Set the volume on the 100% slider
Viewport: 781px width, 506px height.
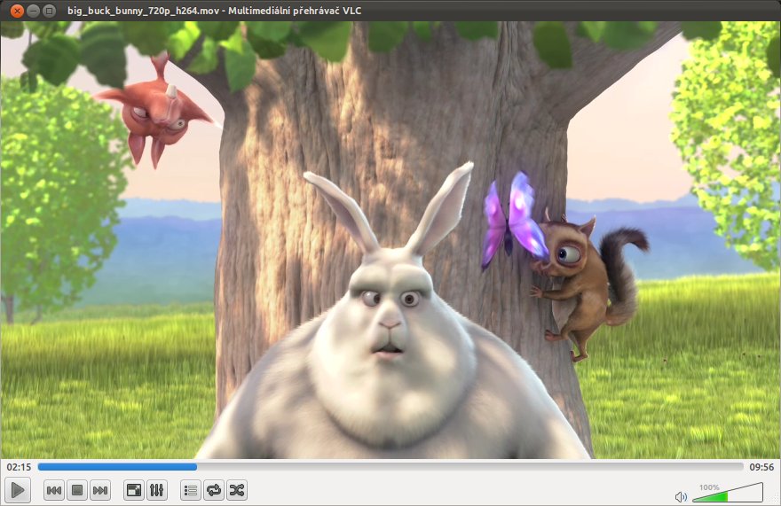point(728,493)
